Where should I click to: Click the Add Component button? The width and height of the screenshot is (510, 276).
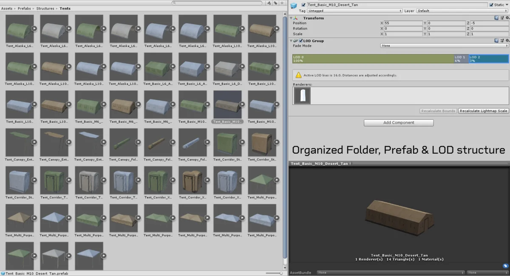click(x=398, y=123)
